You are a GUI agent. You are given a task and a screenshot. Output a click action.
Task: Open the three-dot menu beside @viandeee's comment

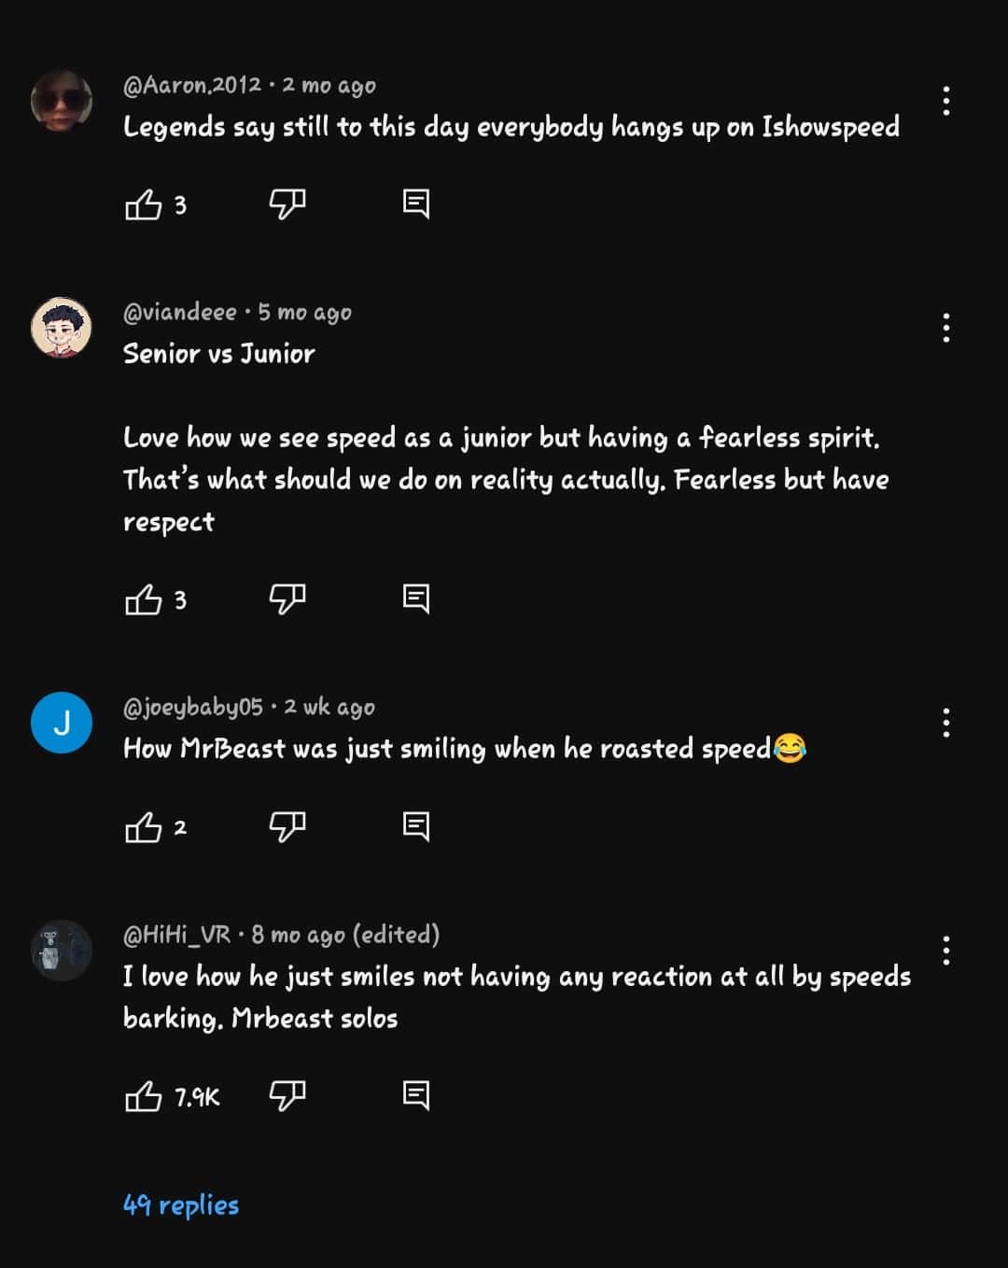[x=946, y=327]
